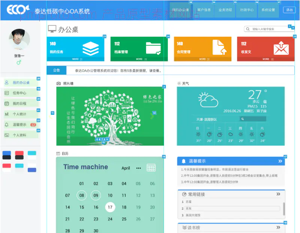Select date 17 in the calendar

click(x=110, y=207)
